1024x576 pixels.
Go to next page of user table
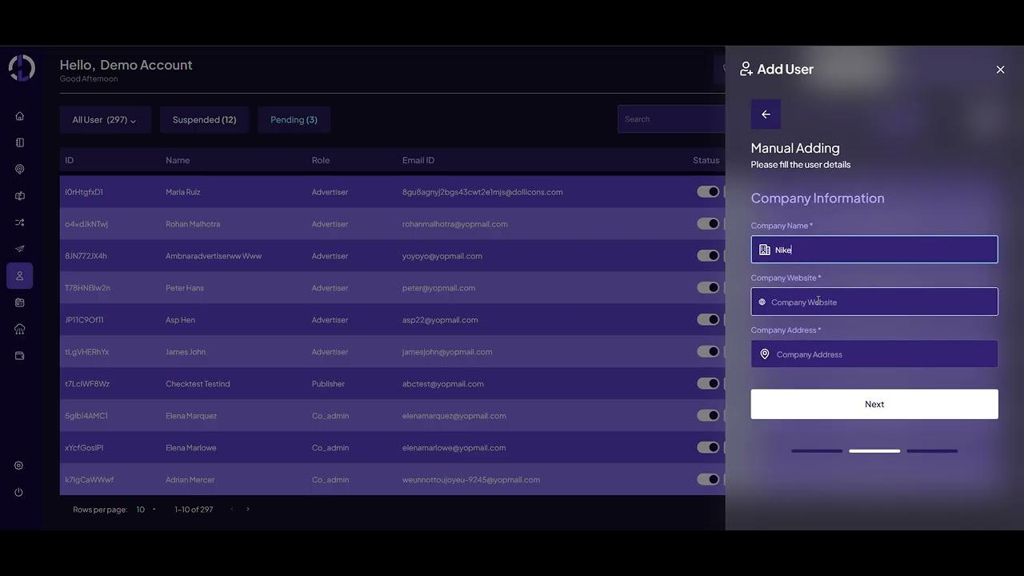(248, 510)
